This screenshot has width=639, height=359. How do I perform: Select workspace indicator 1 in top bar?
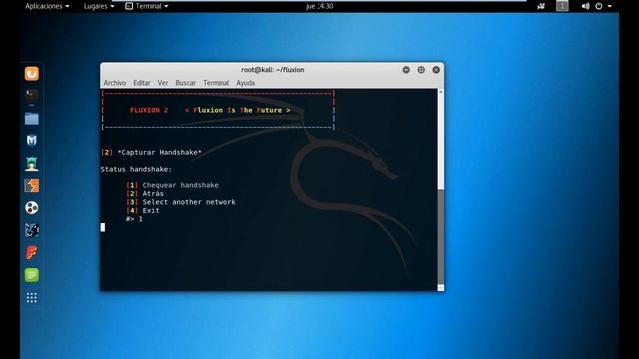point(562,6)
